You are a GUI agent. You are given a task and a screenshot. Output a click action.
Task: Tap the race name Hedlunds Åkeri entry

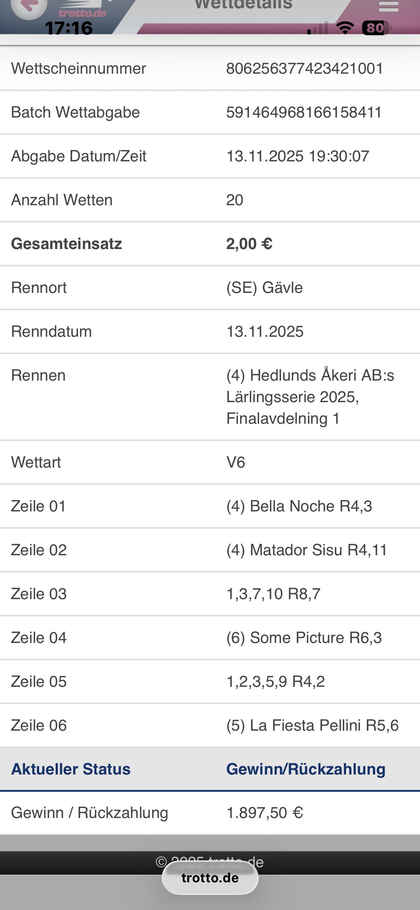tap(310, 397)
